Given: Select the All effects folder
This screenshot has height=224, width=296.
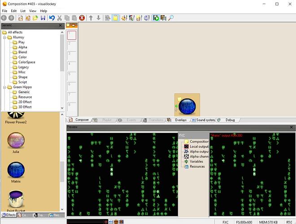Looking at the screenshot, I should tap(15, 32).
